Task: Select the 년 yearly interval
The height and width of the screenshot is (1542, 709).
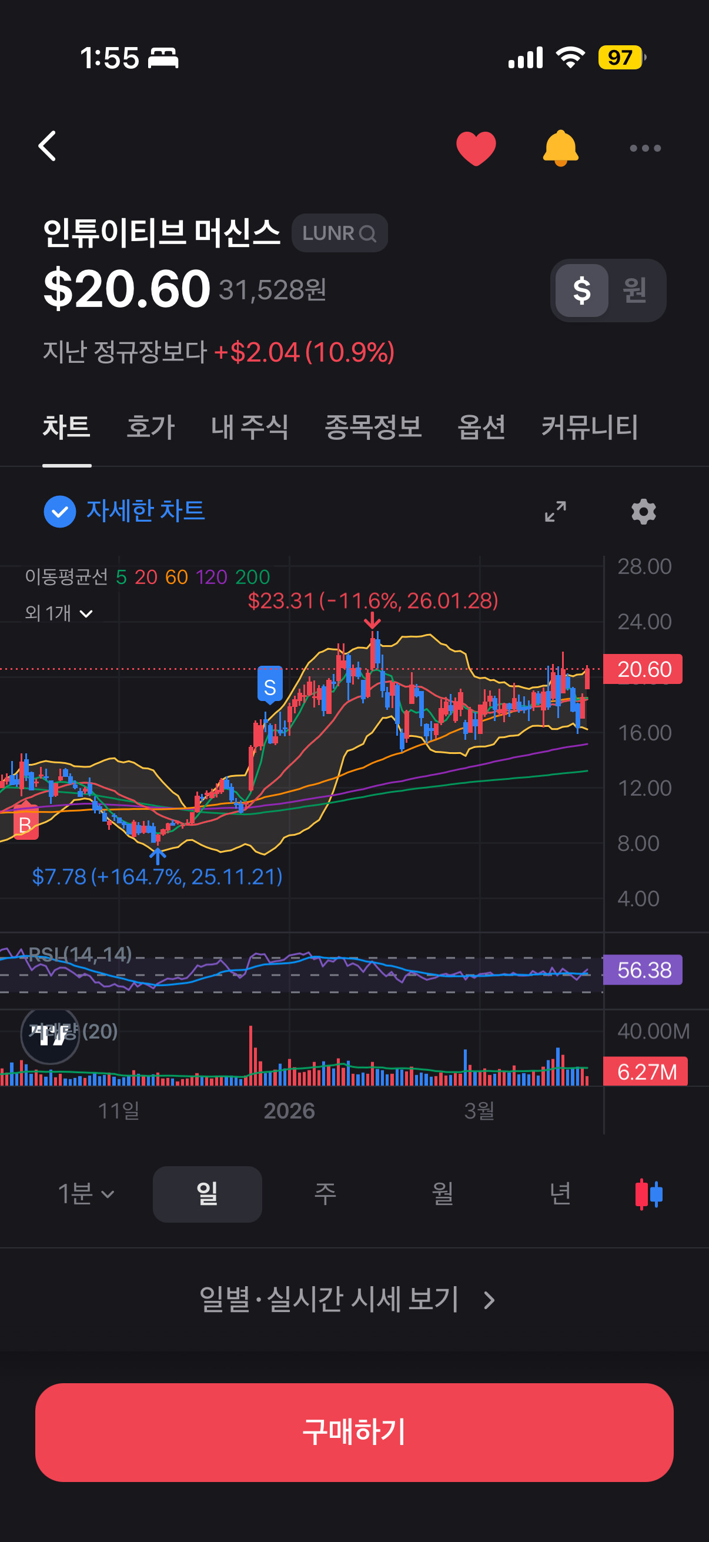Action: coord(560,1194)
